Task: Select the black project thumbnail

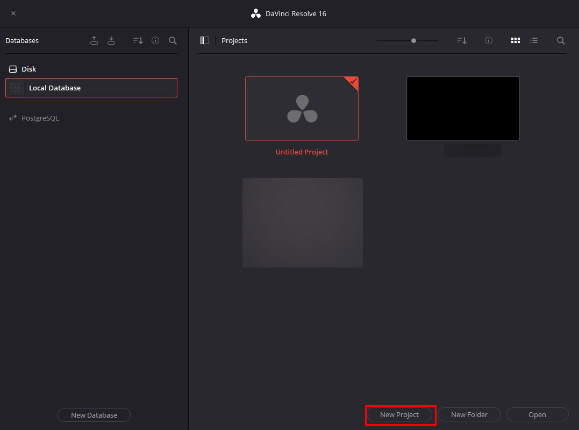Action: coord(463,108)
